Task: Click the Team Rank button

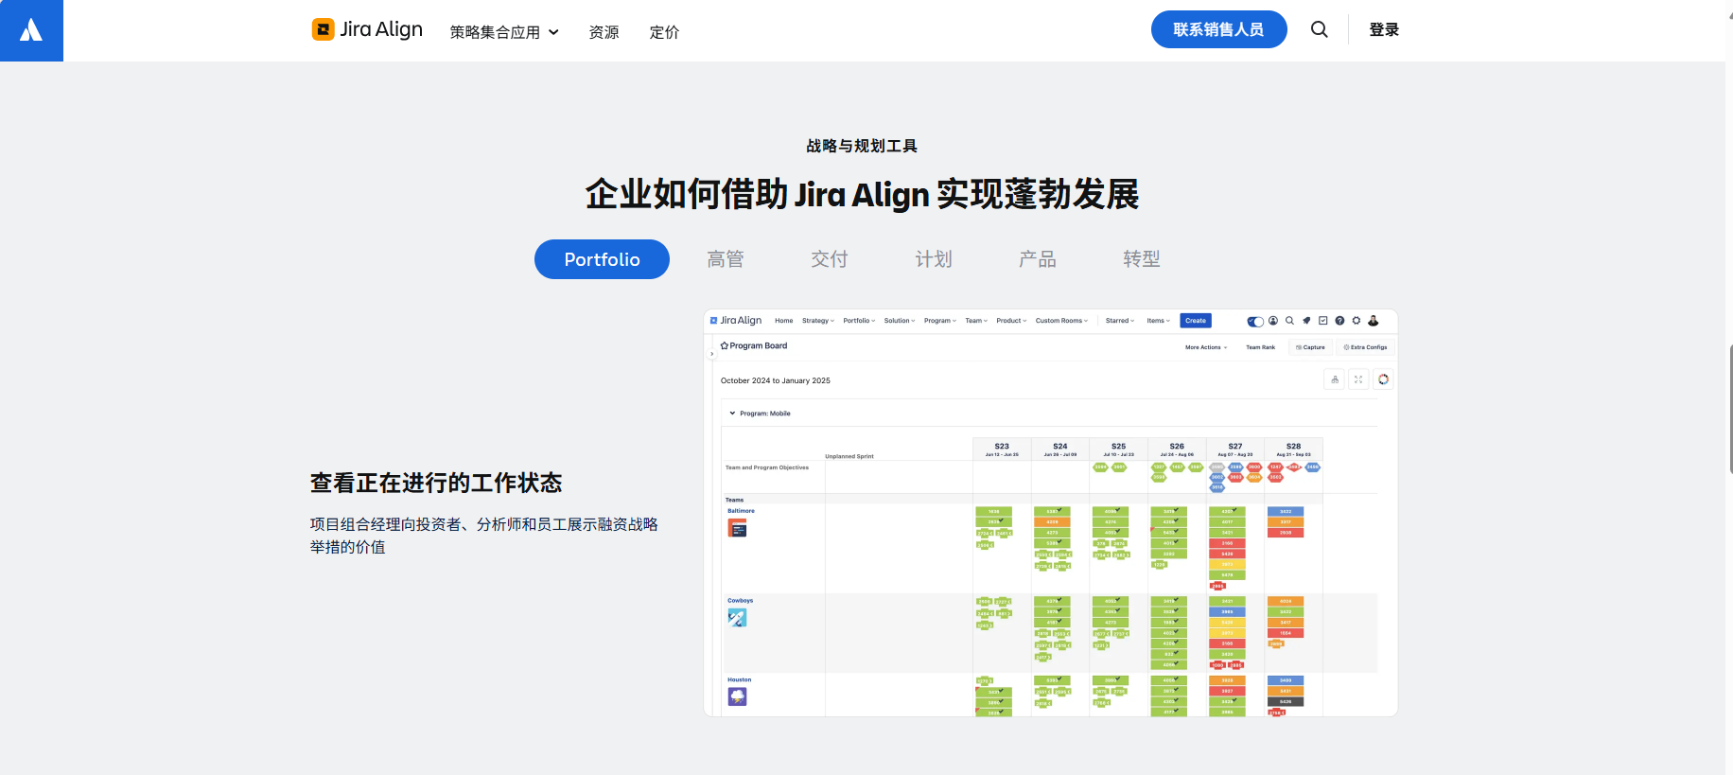Action: tap(1260, 347)
